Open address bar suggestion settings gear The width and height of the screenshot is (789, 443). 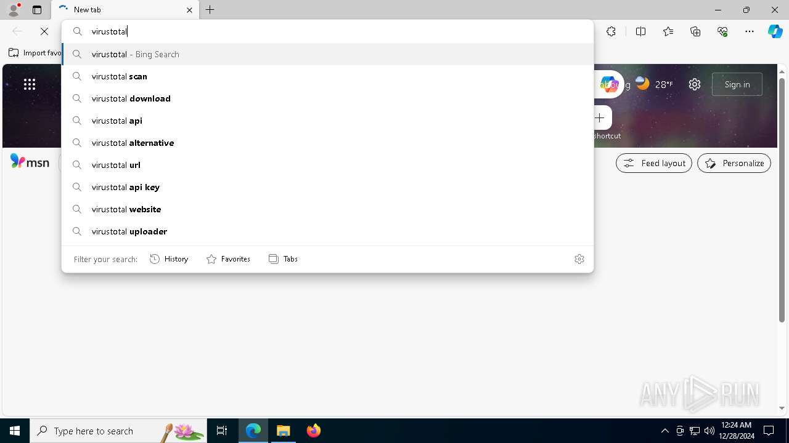(579, 259)
